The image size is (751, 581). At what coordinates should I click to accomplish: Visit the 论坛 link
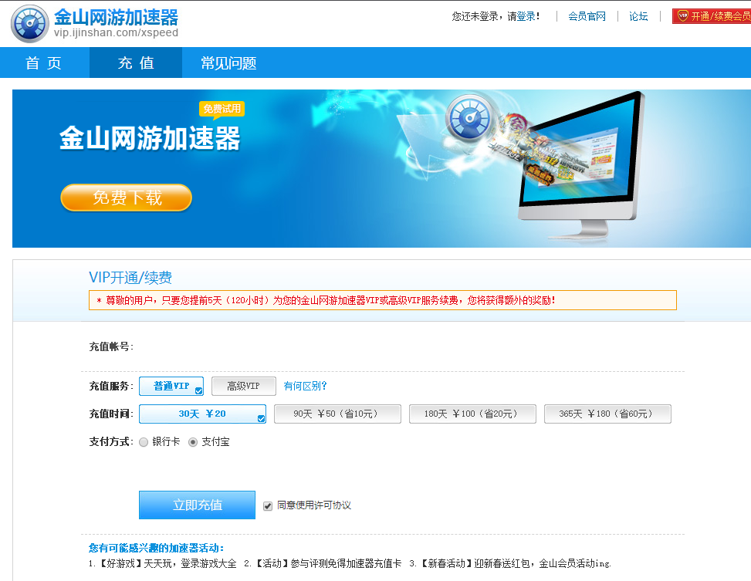coord(638,16)
